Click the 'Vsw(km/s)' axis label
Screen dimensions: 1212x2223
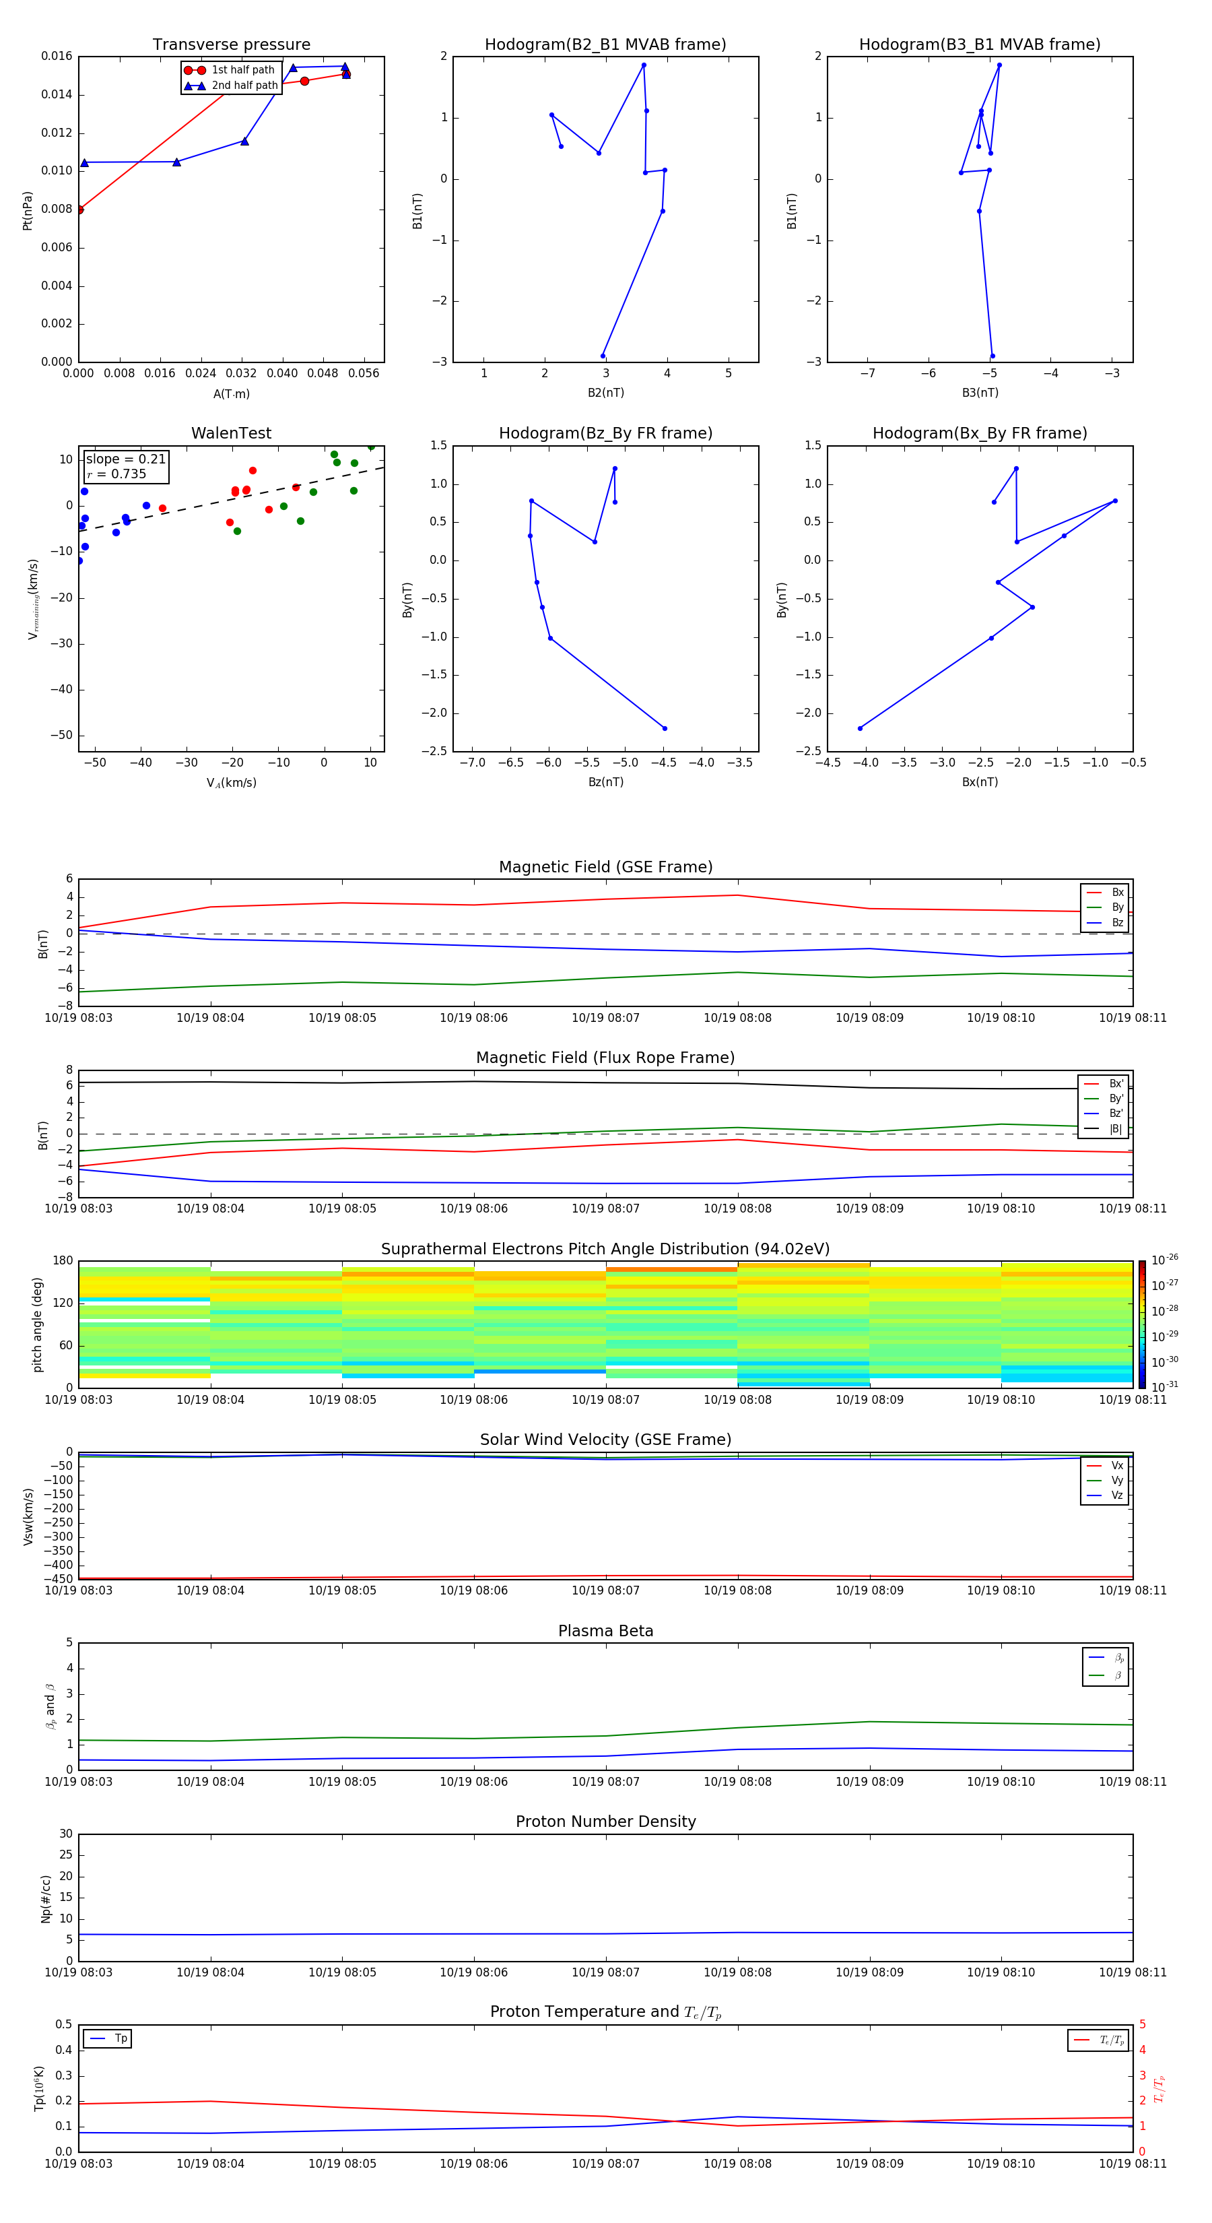28,1516
